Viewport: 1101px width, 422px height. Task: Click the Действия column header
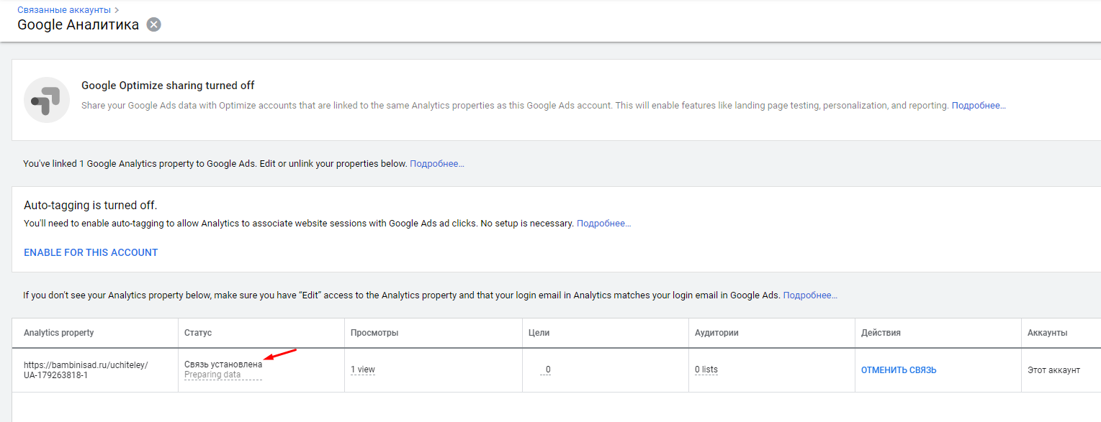click(x=881, y=333)
